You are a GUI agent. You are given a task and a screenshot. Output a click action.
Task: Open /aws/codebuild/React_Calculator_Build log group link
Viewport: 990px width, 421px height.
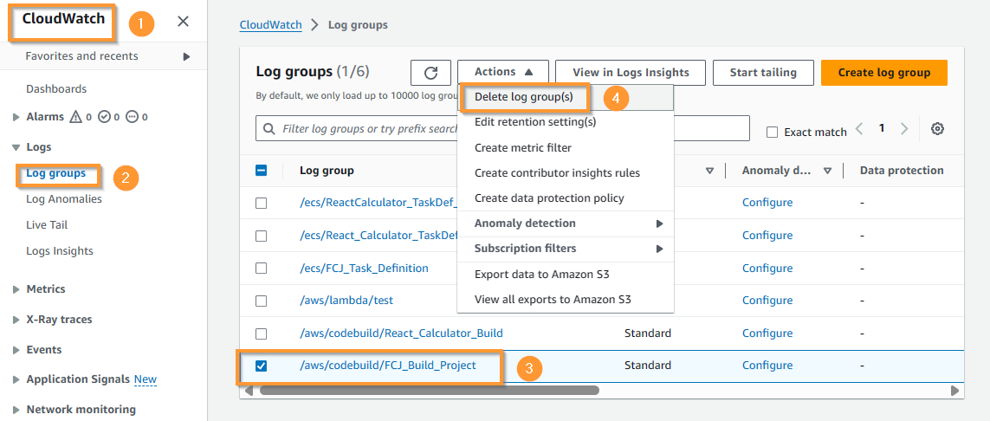coord(402,333)
